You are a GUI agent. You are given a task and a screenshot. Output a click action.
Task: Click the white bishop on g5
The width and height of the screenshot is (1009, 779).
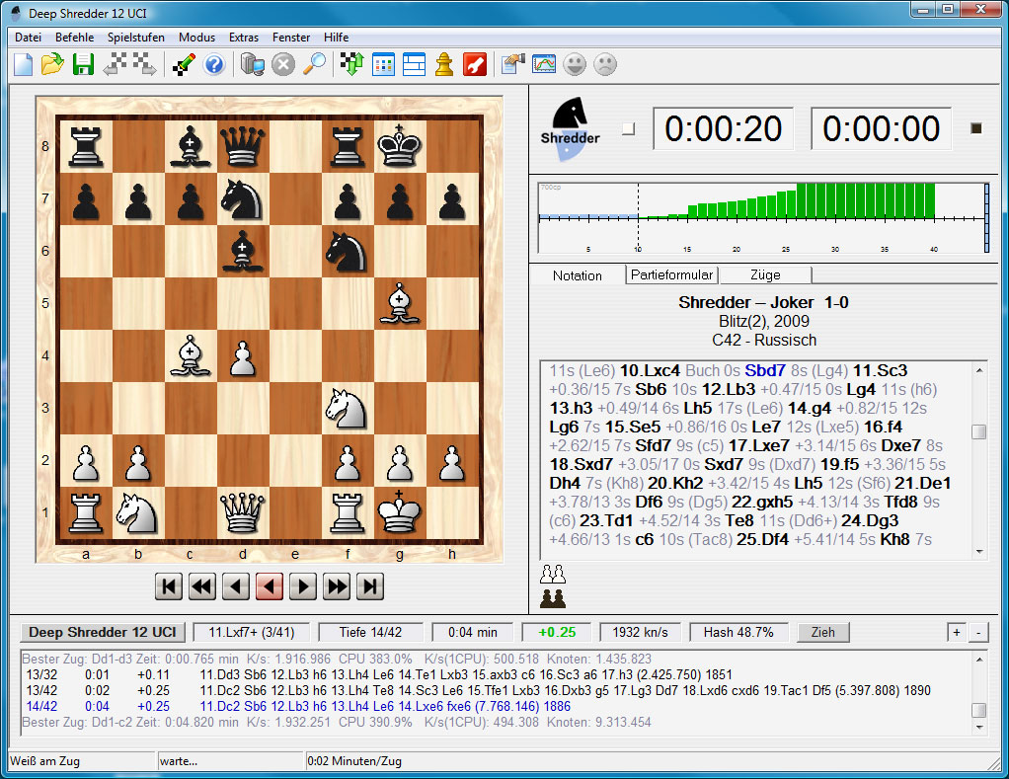[x=400, y=303]
